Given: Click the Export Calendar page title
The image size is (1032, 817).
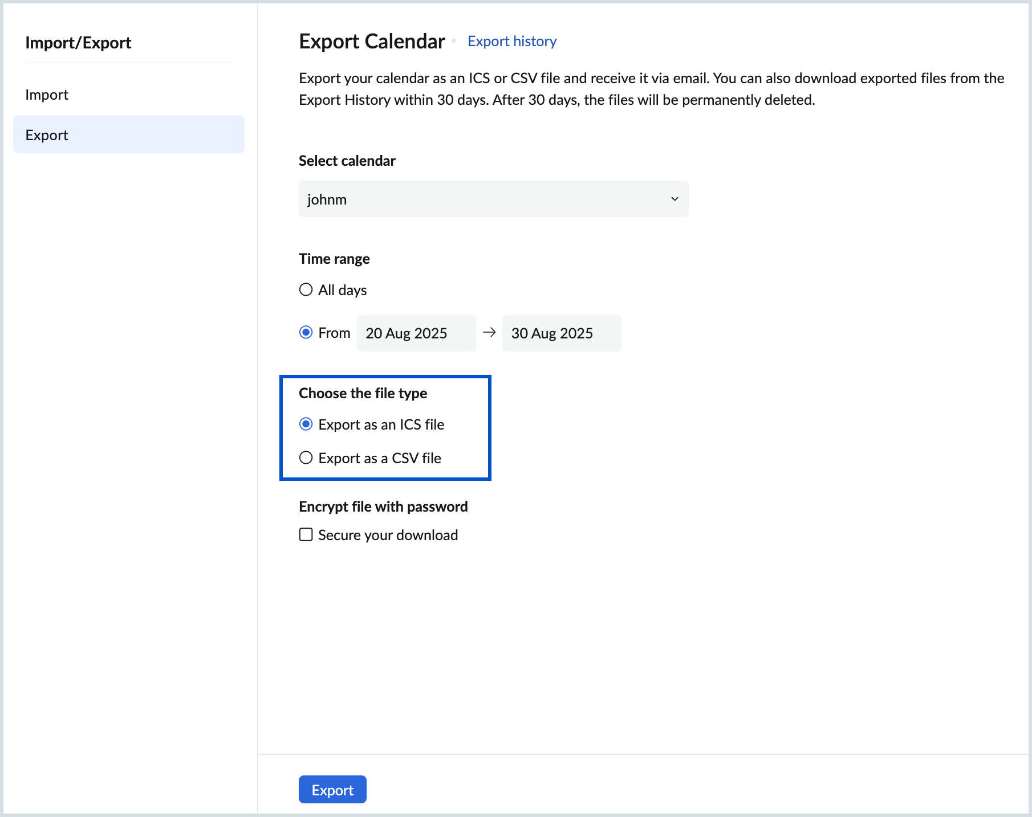Looking at the screenshot, I should (372, 42).
